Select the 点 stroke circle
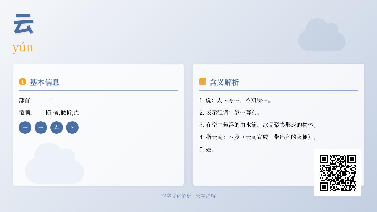This screenshot has width=377, height=212. coord(72,128)
